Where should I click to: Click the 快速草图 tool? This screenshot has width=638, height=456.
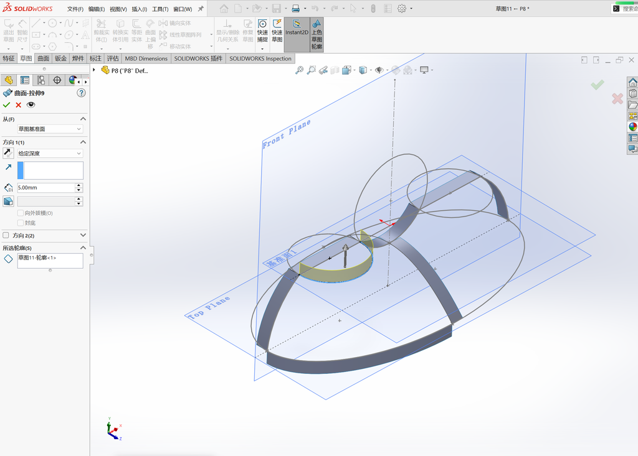tap(277, 31)
